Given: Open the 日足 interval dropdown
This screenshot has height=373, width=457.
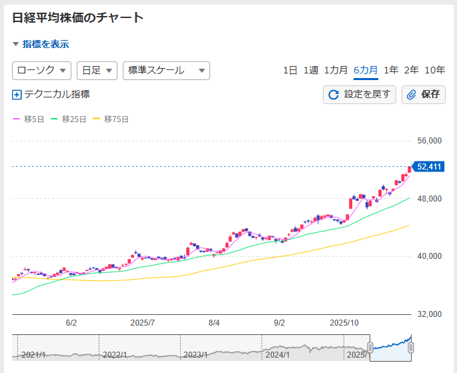Looking at the screenshot, I should [x=97, y=71].
